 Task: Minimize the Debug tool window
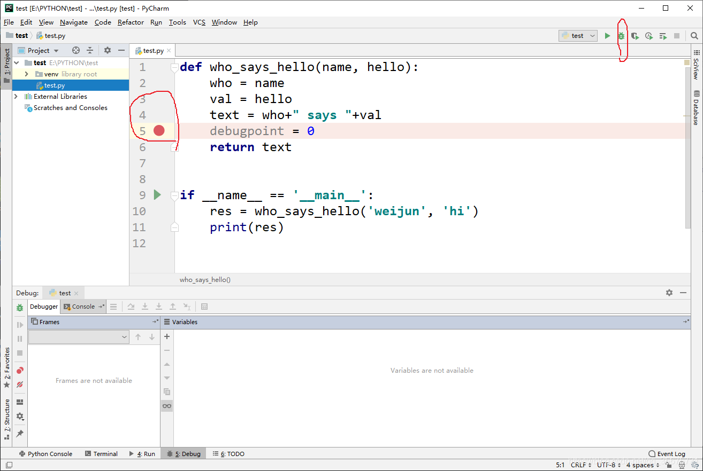[683, 293]
